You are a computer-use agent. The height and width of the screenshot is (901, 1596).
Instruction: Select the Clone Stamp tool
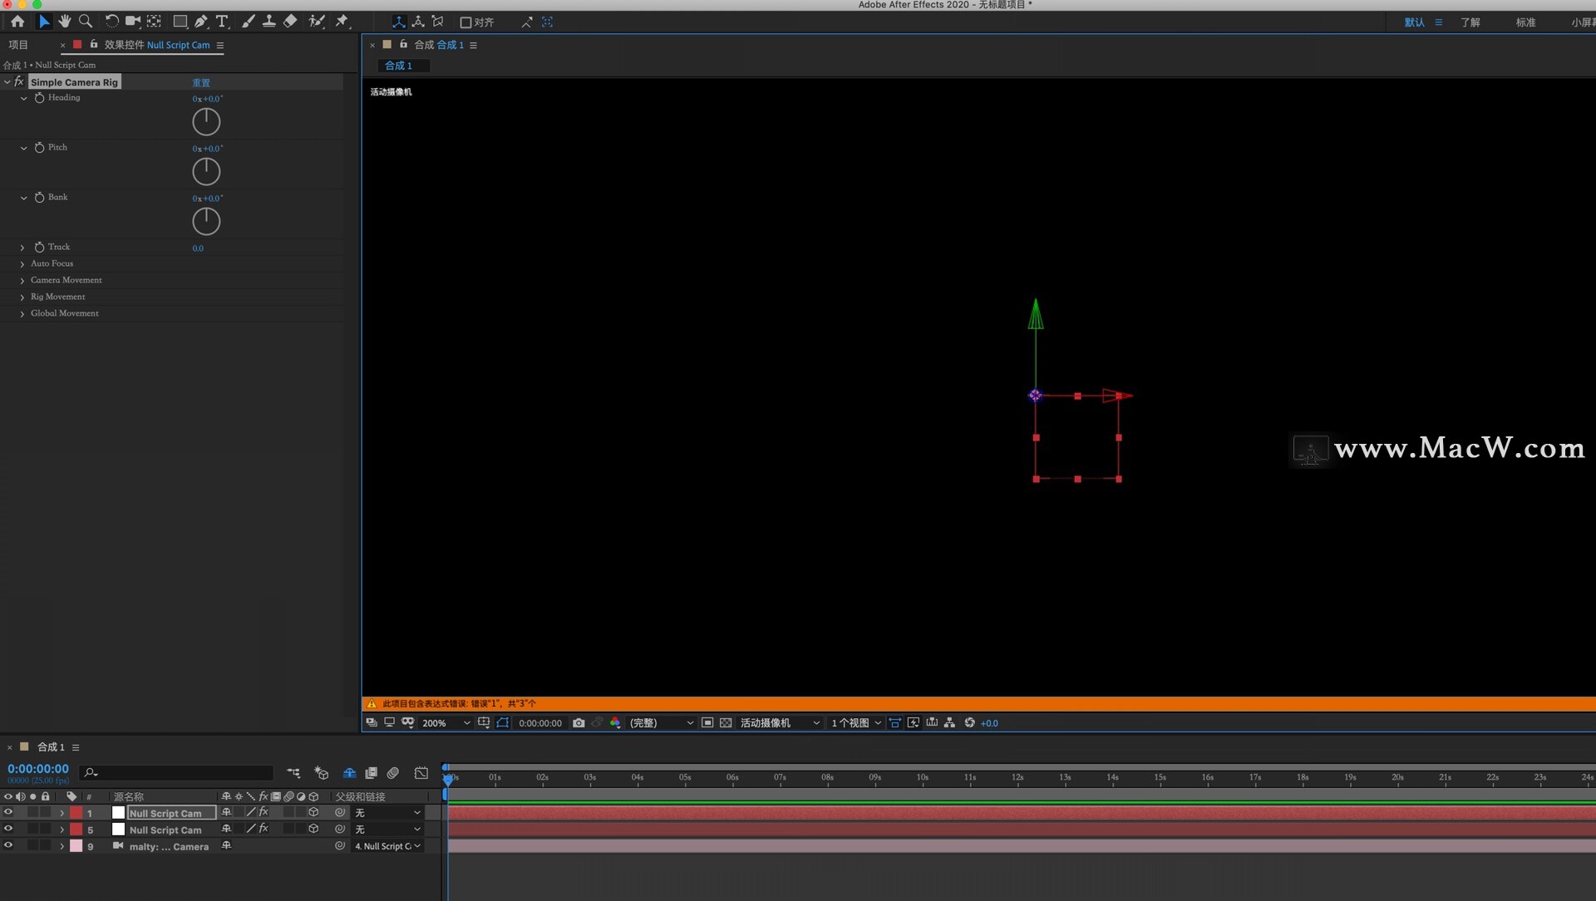(269, 22)
